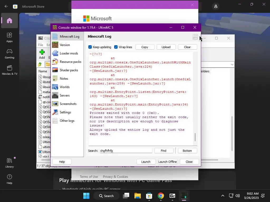Click the Settings tools icon
This screenshot has width=270, height=202.
pyautogui.click(x=55, y=112)
